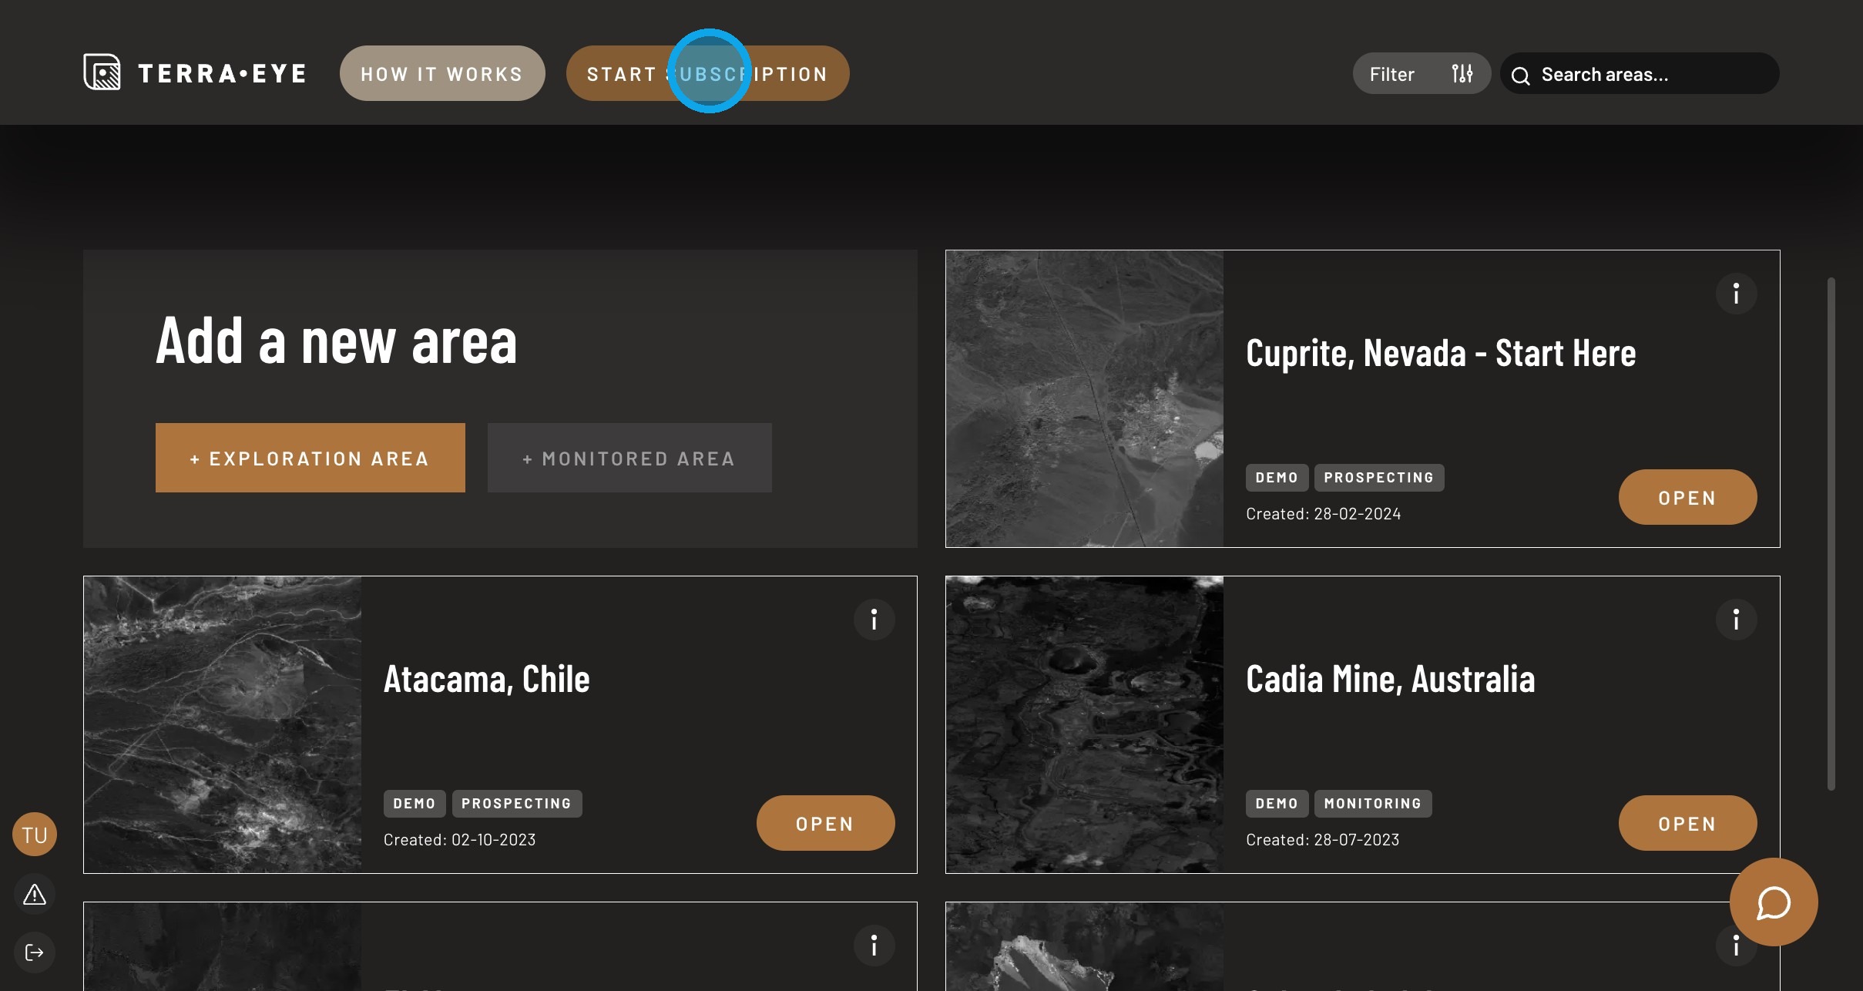The image size is (1863, 991).
Task: Click the search magnifier icon
Action: coord(1520,76)
